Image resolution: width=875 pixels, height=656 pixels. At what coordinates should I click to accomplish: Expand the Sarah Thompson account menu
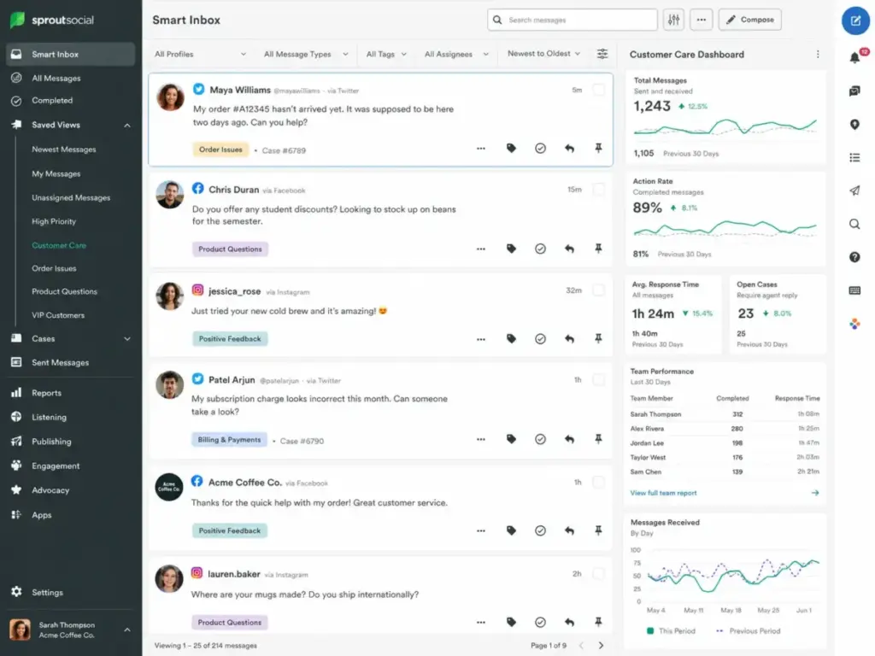[127, 630]
